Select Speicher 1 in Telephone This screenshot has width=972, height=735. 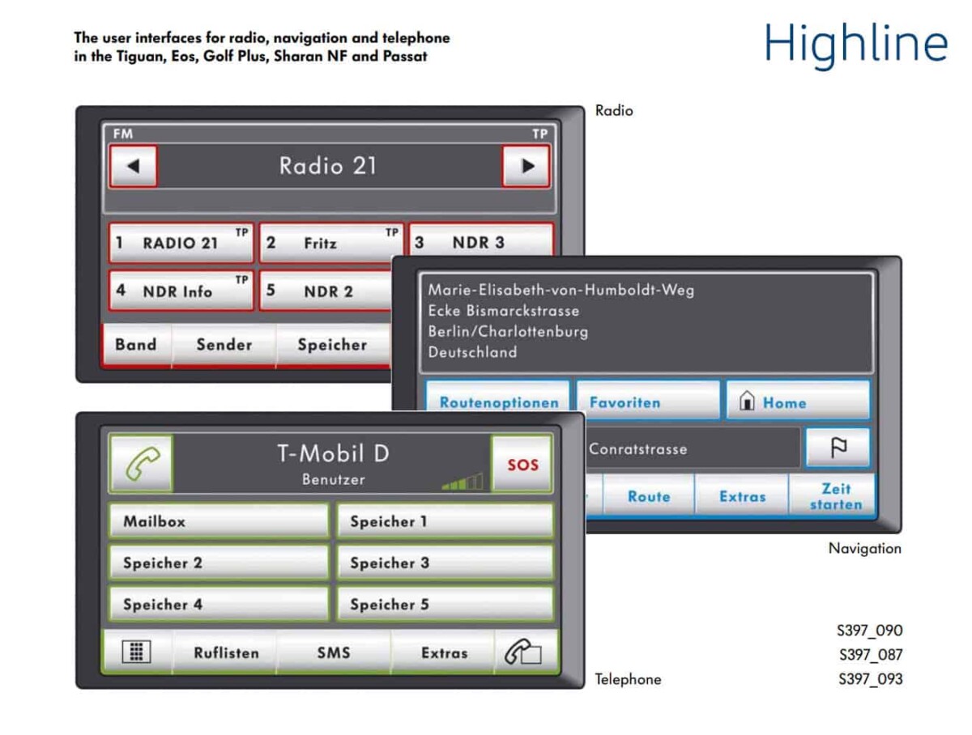coord(445,521)
